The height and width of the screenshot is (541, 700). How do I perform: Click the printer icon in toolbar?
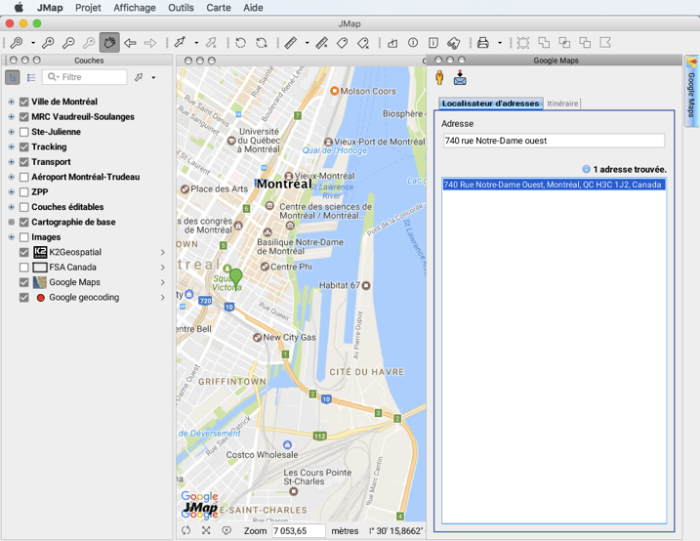[482, 43]
